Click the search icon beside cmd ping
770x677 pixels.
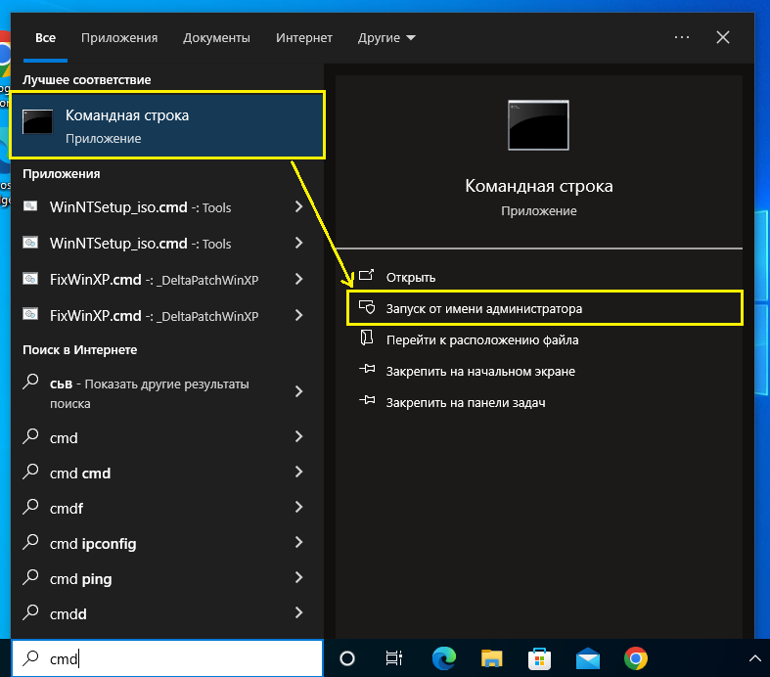(30, 577)
